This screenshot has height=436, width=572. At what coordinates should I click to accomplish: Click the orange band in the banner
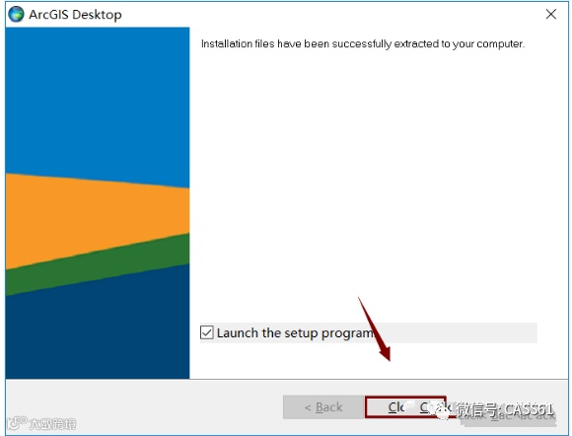coord(98,218)
